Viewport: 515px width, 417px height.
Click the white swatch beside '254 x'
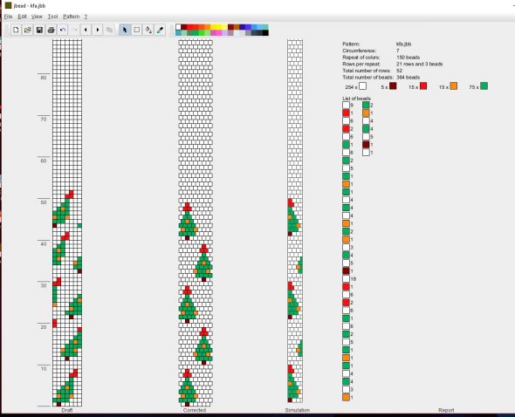(362, 86)
